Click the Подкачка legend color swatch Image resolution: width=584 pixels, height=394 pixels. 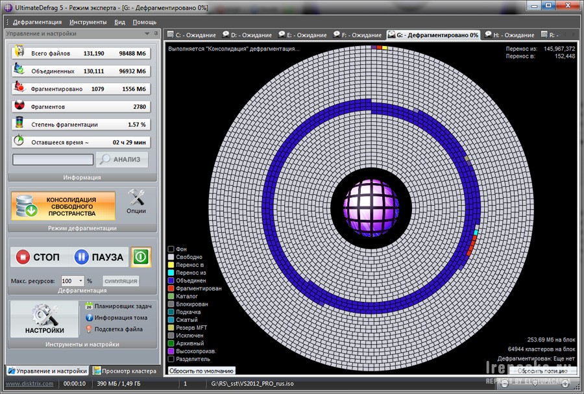pyautogui.click(x=171, y=312)
